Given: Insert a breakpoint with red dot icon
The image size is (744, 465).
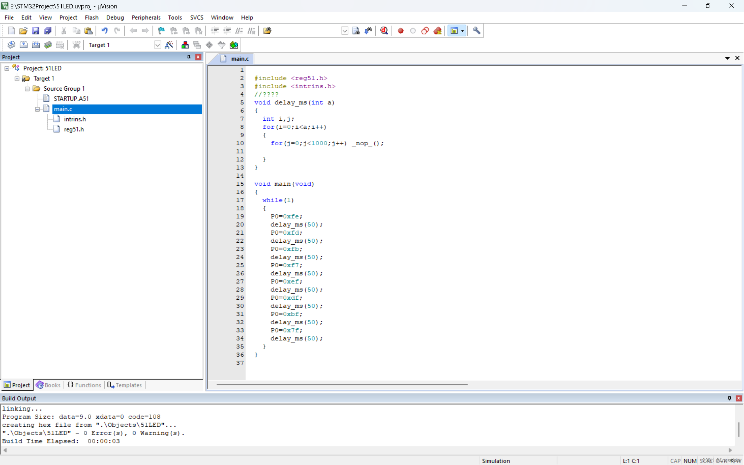Looking at the screenshot, I should 400,31.
